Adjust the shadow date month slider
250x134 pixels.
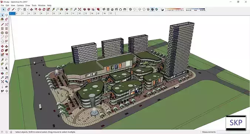pos(175,10)
